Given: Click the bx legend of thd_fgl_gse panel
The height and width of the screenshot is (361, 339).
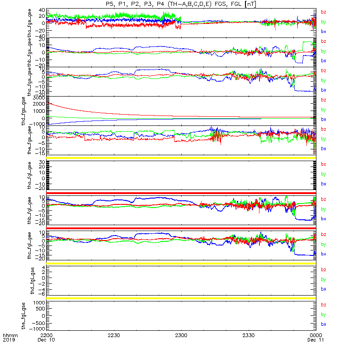Looking at the screenshot, I should (324, 289).
